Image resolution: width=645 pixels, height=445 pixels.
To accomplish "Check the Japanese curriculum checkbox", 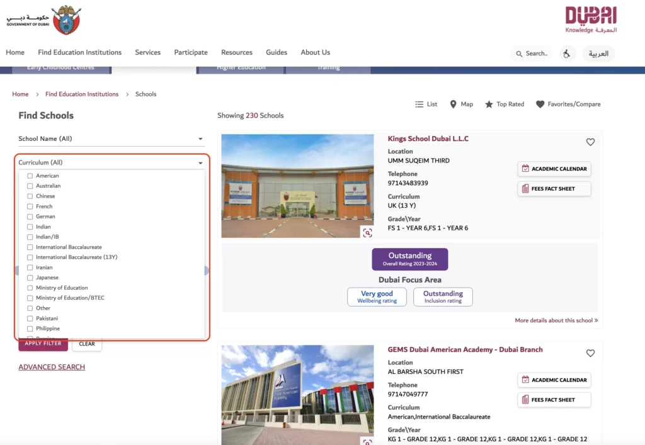I will [30, 278].
